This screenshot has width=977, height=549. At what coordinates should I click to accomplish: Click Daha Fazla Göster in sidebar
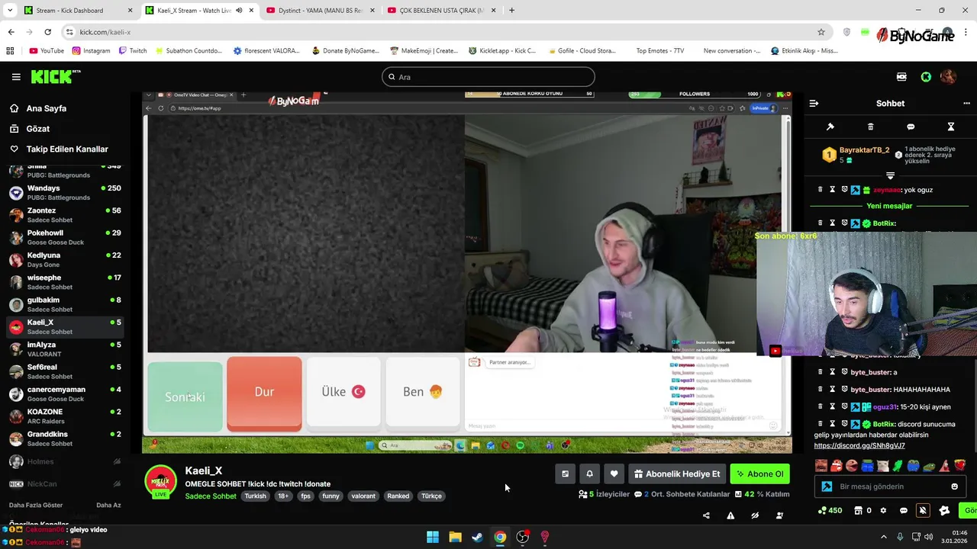(36, 505)
